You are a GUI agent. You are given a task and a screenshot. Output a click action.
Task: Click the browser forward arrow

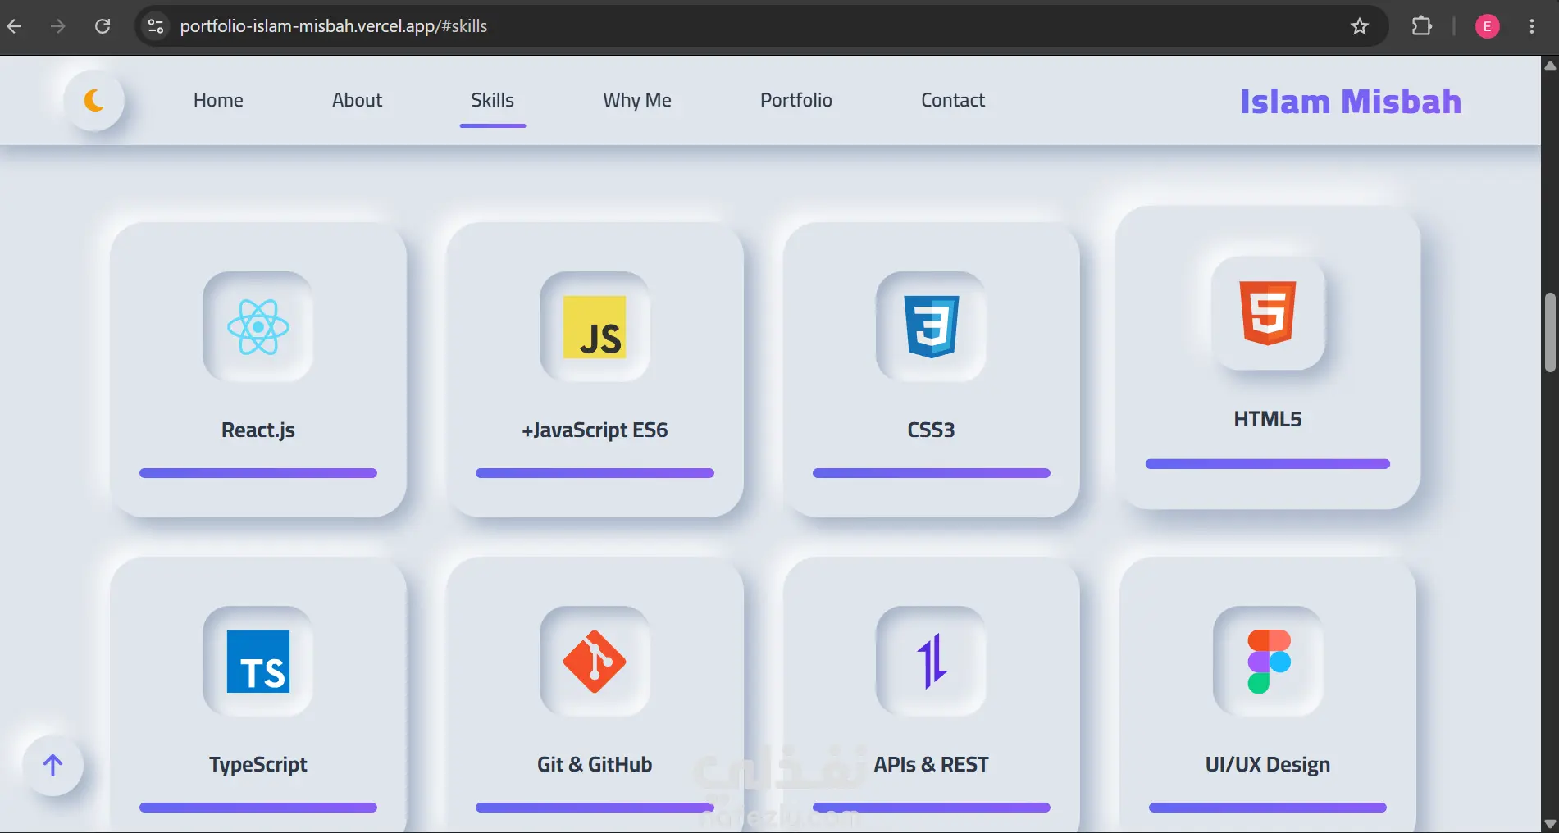[x=57, y=26]
